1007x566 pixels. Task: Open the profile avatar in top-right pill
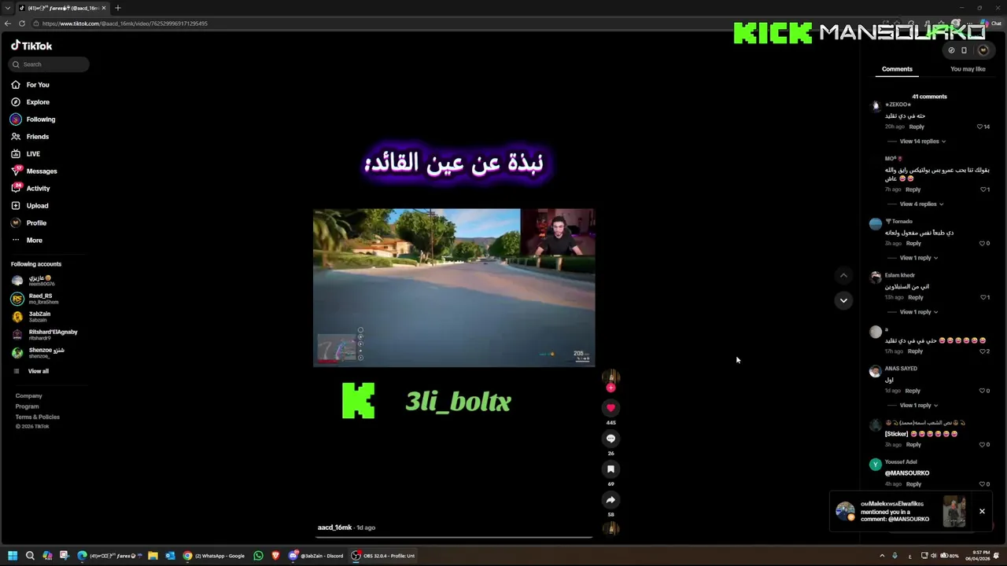tap(983, 50)
